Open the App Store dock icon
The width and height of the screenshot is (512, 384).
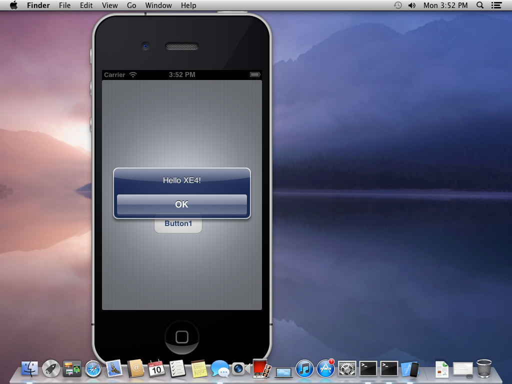pyautogui.click(x=325, y=369)
